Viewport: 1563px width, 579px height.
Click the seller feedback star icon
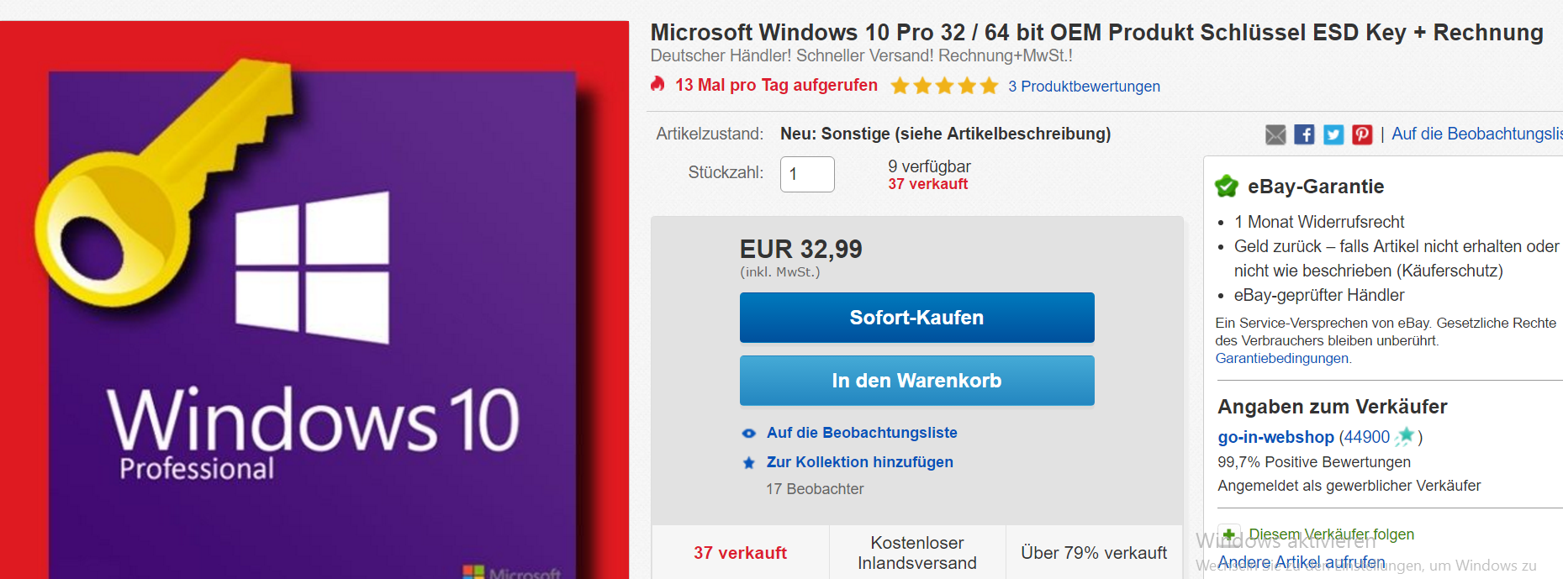(1405, 436)
